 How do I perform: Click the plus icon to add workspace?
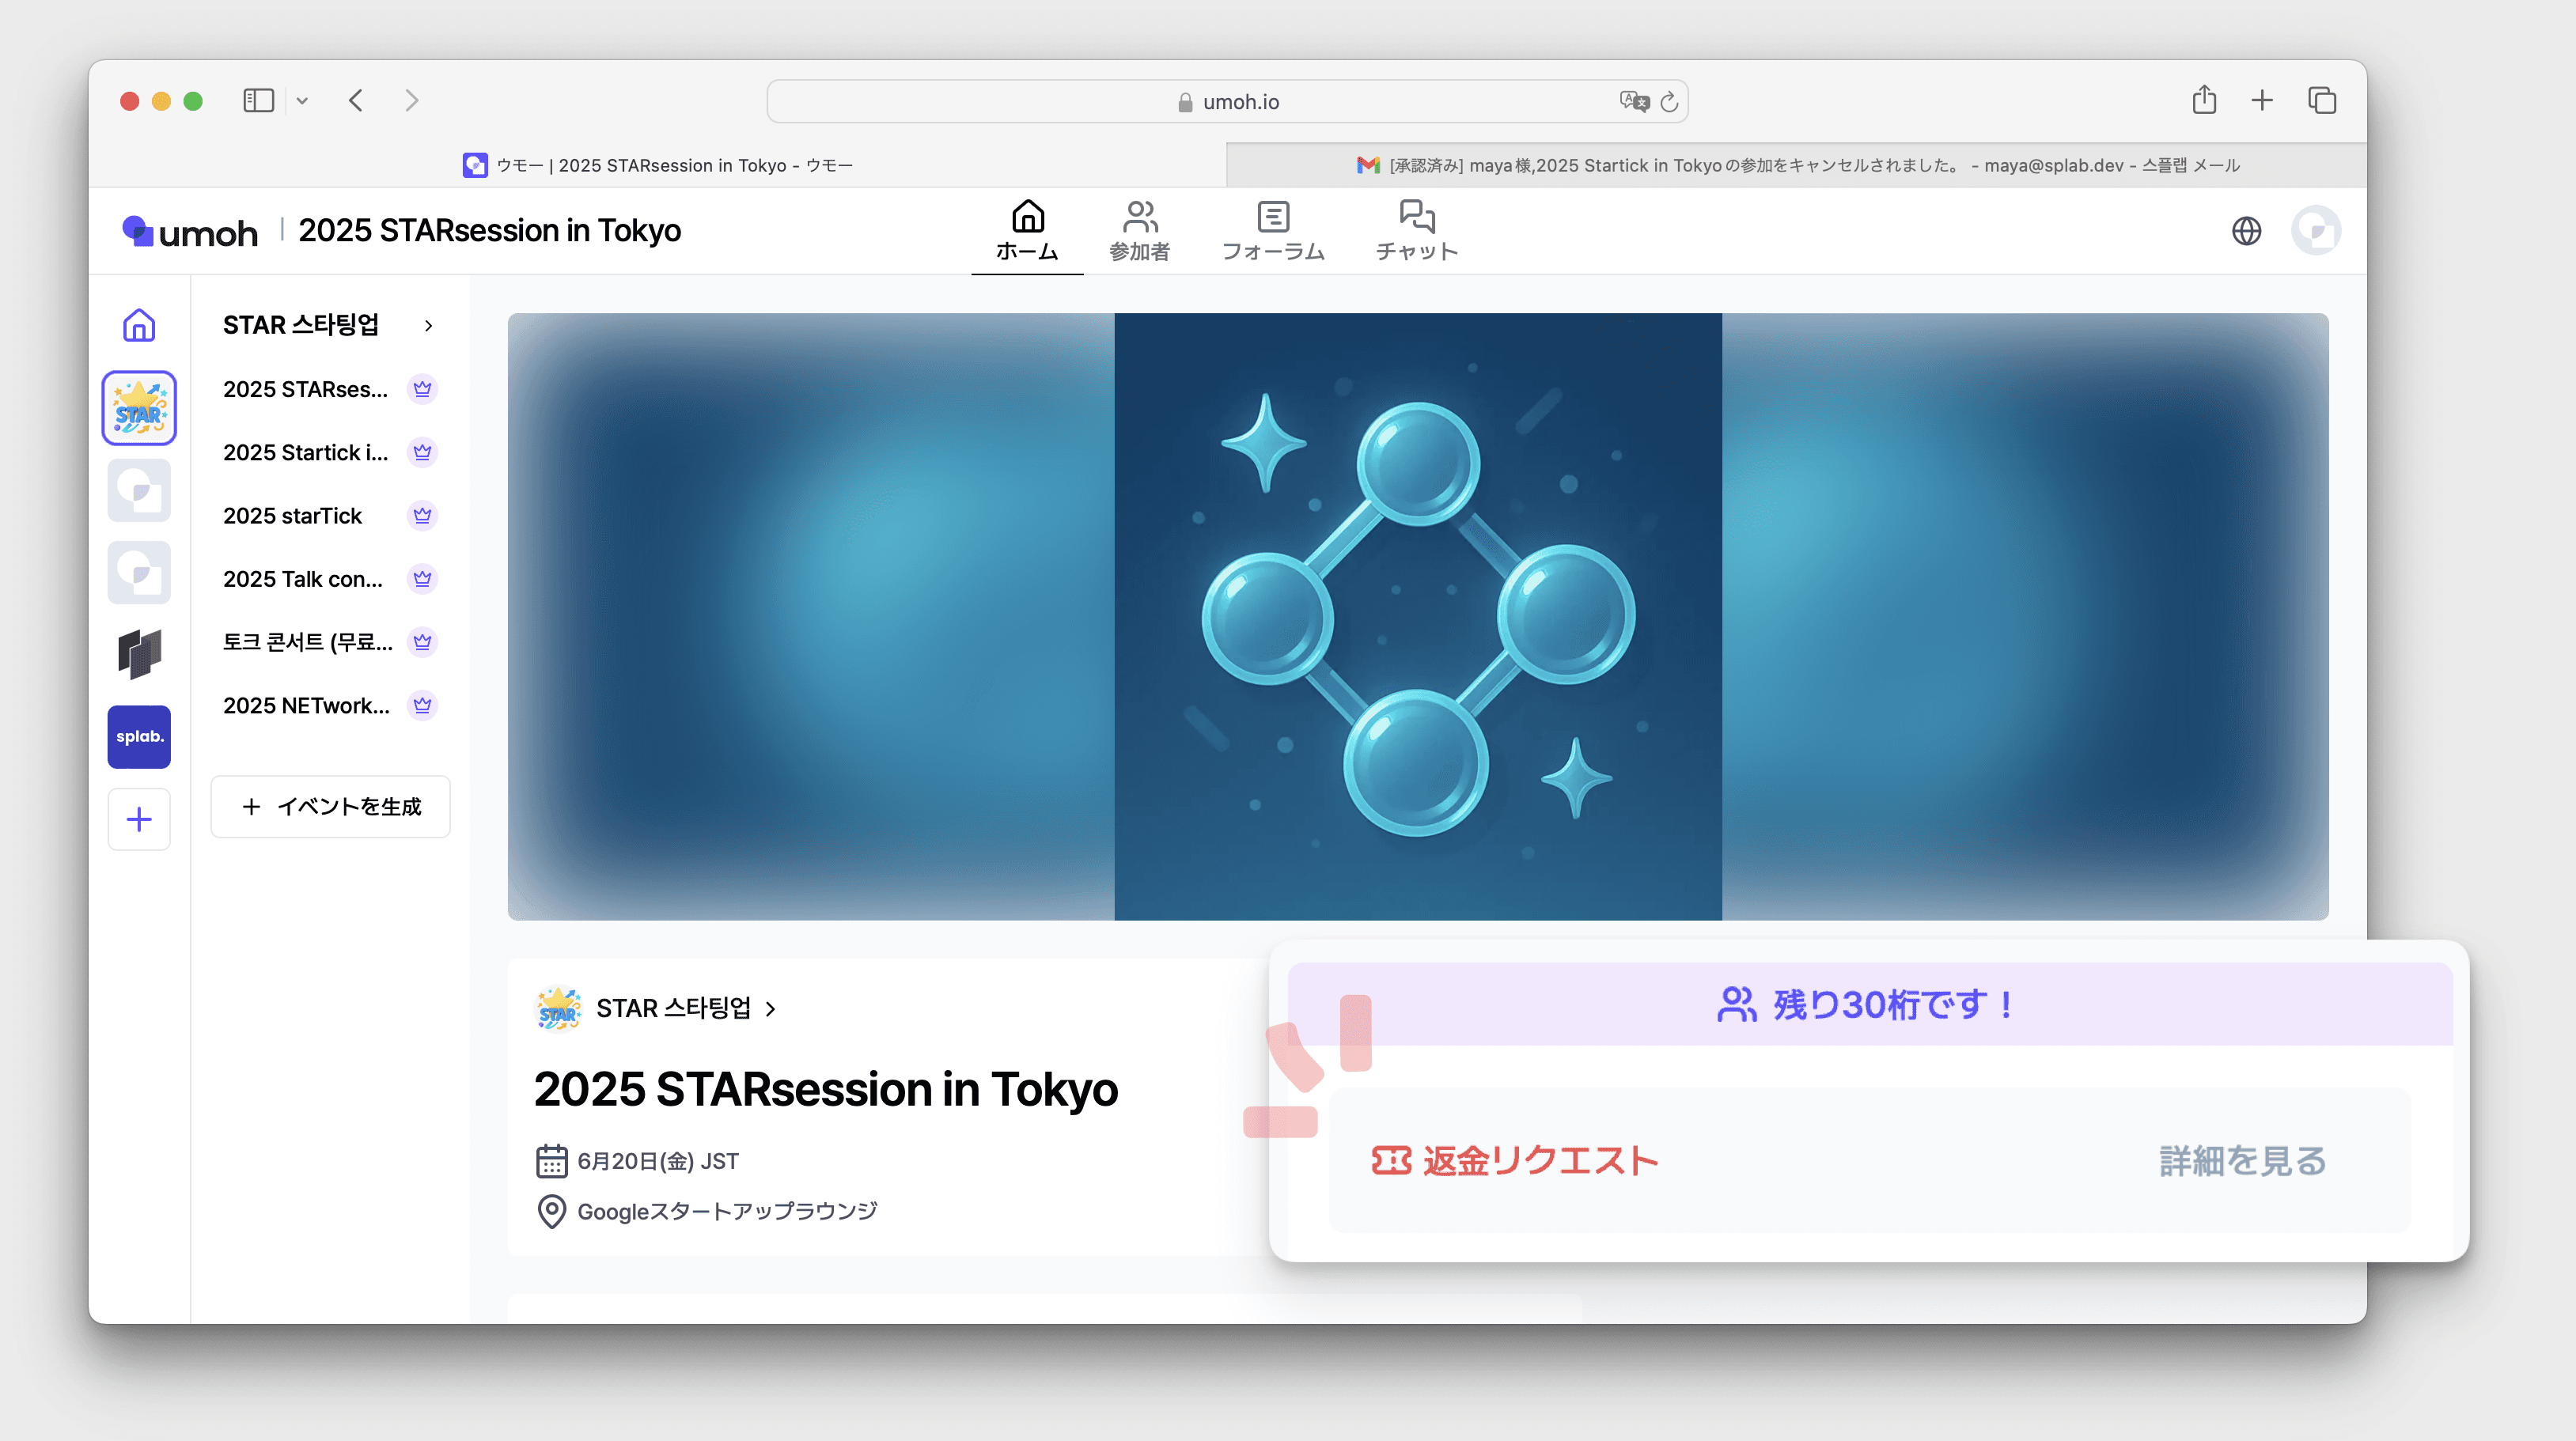click(x=139, y=819)
